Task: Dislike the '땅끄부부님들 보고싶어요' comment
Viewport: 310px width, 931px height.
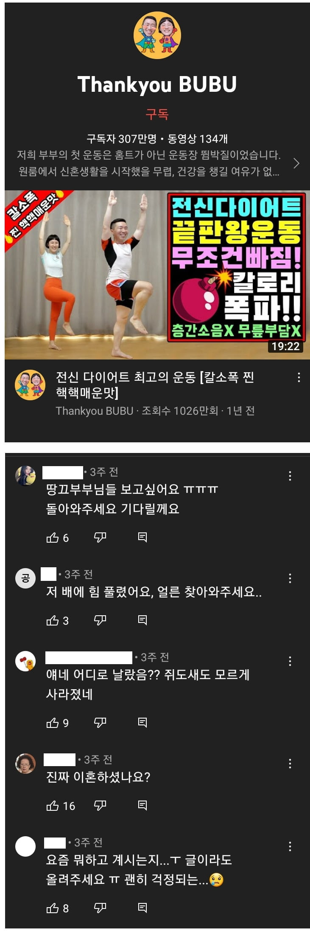Action: [100, 538]
